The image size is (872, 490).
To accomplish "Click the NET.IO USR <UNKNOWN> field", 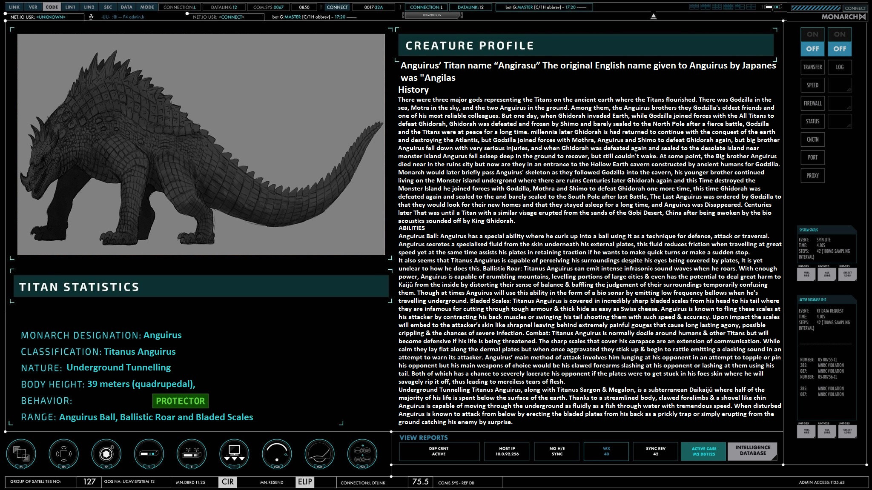I will coord(45,17).
